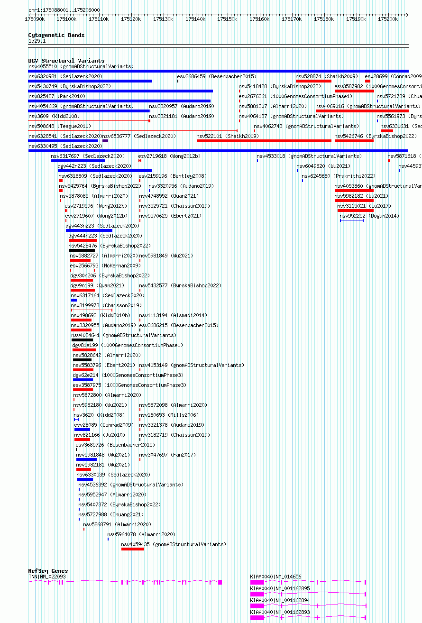Click esv28085 Conrad2009 label
This screenshot has width=422, height=623.
[x=104, y=425]
